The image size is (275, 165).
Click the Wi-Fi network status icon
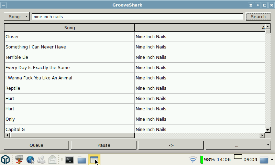[x=193, y=159]
